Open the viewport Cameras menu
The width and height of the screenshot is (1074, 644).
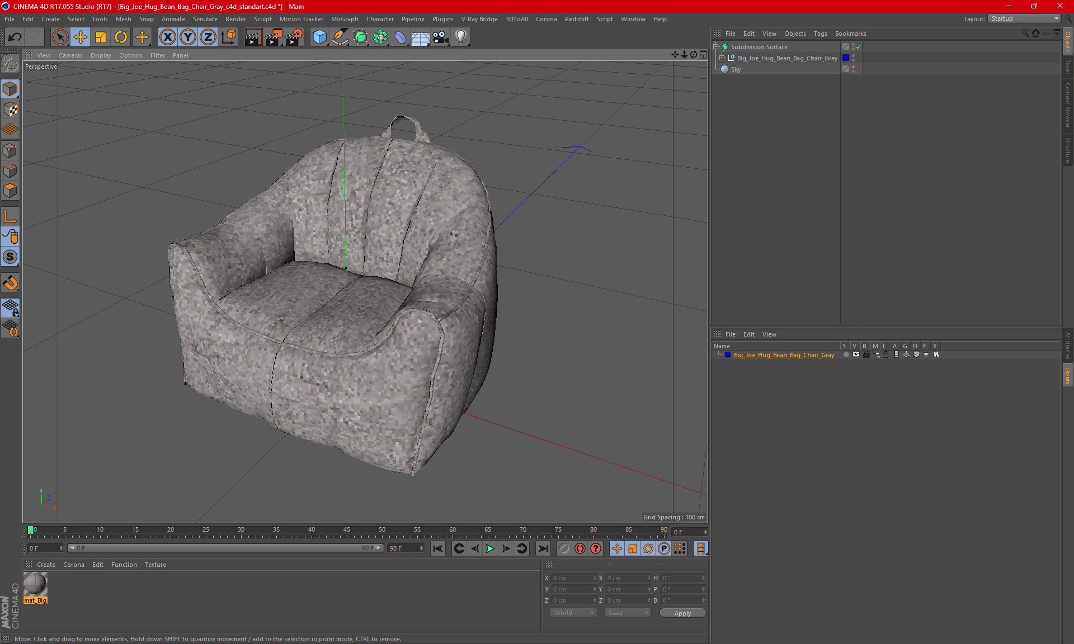click(x=70, y=55)
